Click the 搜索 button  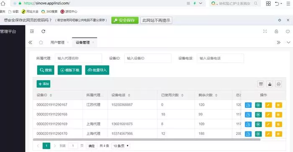(46, 70)
